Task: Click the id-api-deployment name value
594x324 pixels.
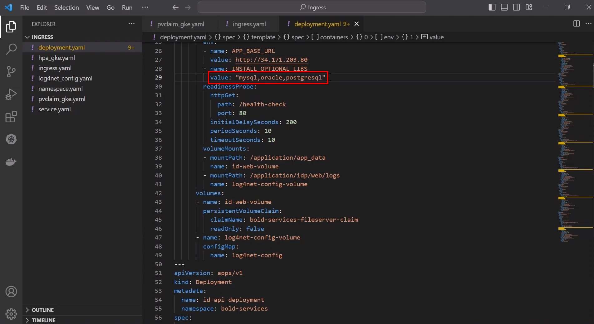Action: (x=233, y=300)
